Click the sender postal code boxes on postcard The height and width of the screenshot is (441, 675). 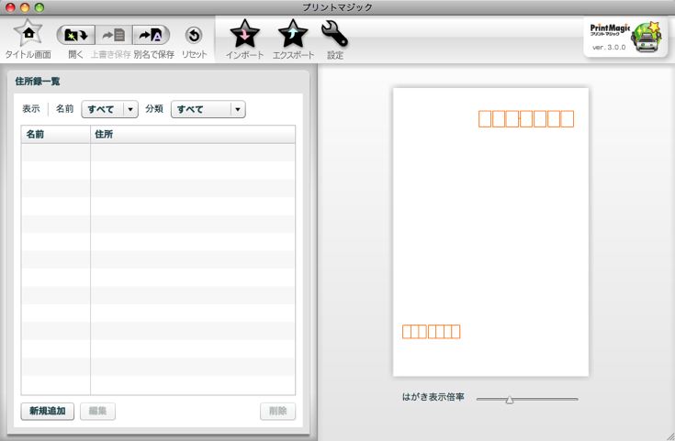432,332
